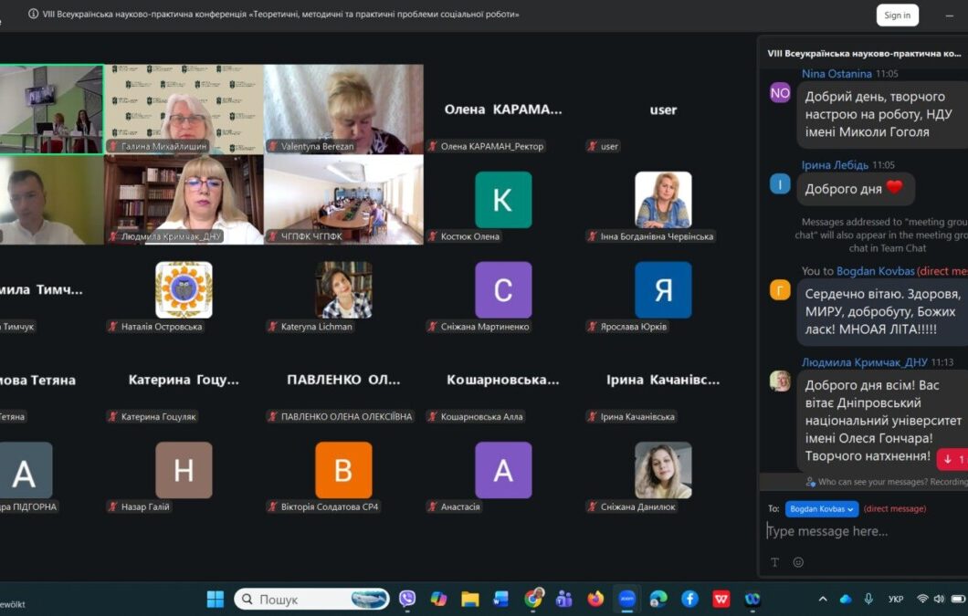Click the Назар Галій H avatar

point(184,470)
